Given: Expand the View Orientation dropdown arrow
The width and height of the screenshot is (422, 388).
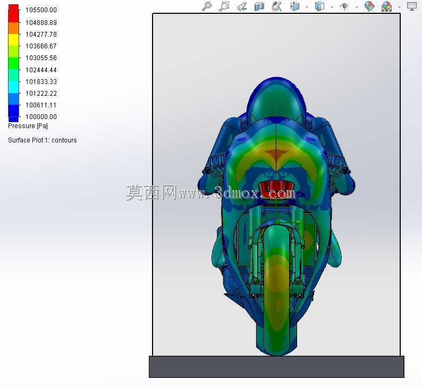Looking at the screenshot, I should click(307, 7).
